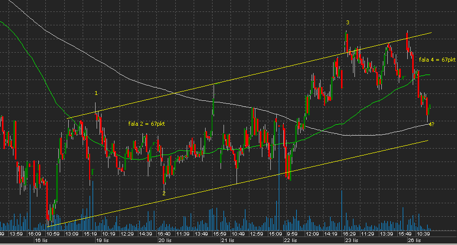Click the 15:59 time axis label
The width and height of the screenshot is (457, 245).
(x=220, y=234)
